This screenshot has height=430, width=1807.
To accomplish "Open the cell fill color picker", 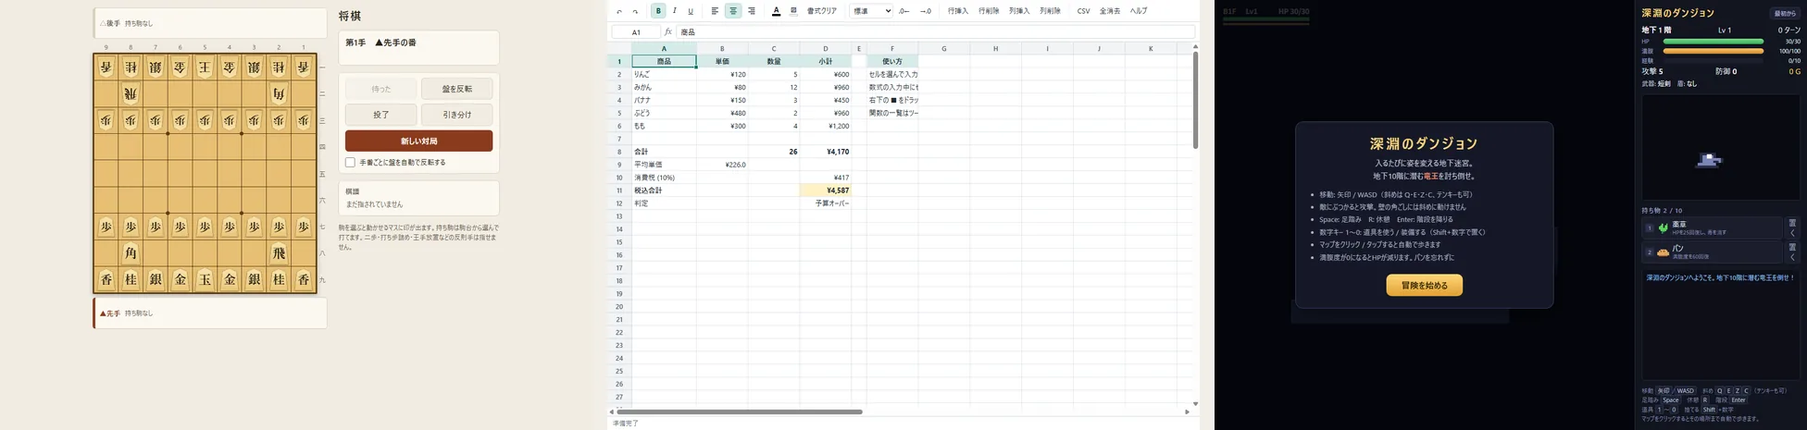I will point(793,11).
